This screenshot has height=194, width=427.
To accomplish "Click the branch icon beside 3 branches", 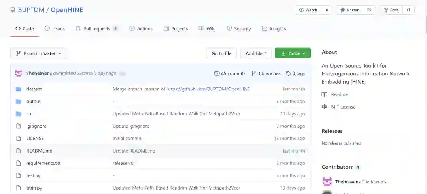I will click(x=253, y=73).
